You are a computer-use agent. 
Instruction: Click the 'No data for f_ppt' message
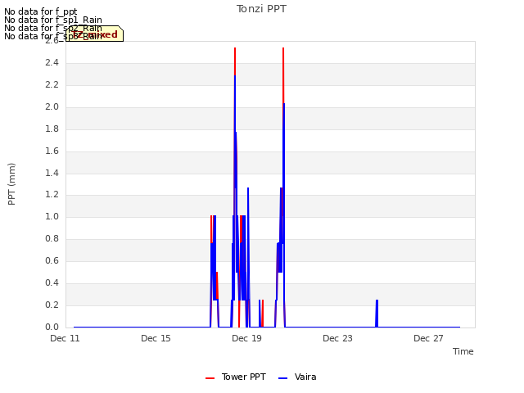[x=41, y=11]
